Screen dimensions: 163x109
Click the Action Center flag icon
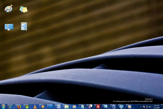click(x=144, y=106)
